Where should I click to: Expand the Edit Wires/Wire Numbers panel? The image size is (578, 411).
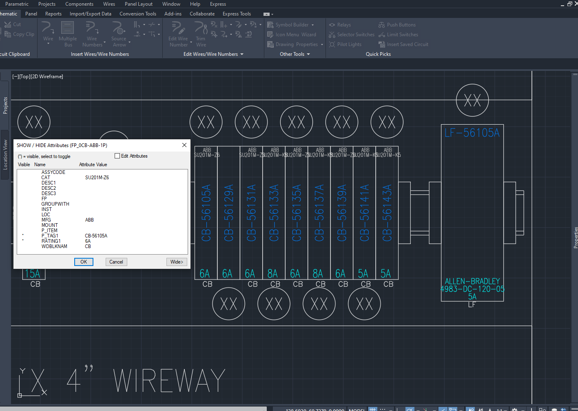point(241,54)
